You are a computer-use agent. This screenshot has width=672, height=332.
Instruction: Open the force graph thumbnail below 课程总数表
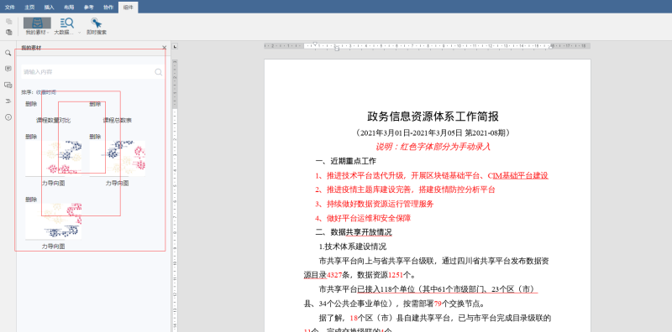(x=117, y=158)
